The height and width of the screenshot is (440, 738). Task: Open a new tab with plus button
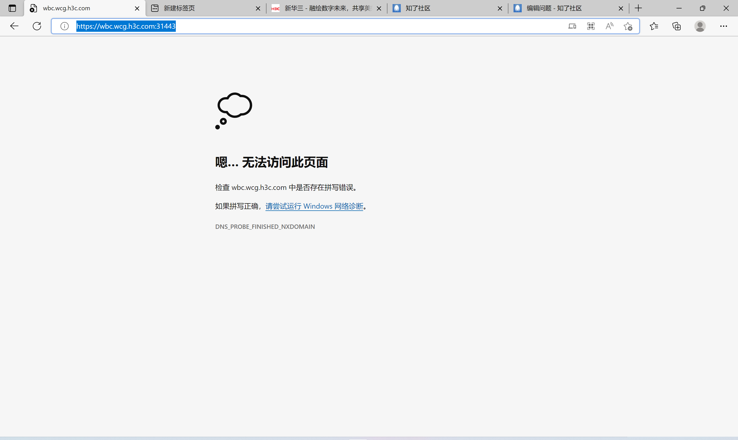[638, 8]
